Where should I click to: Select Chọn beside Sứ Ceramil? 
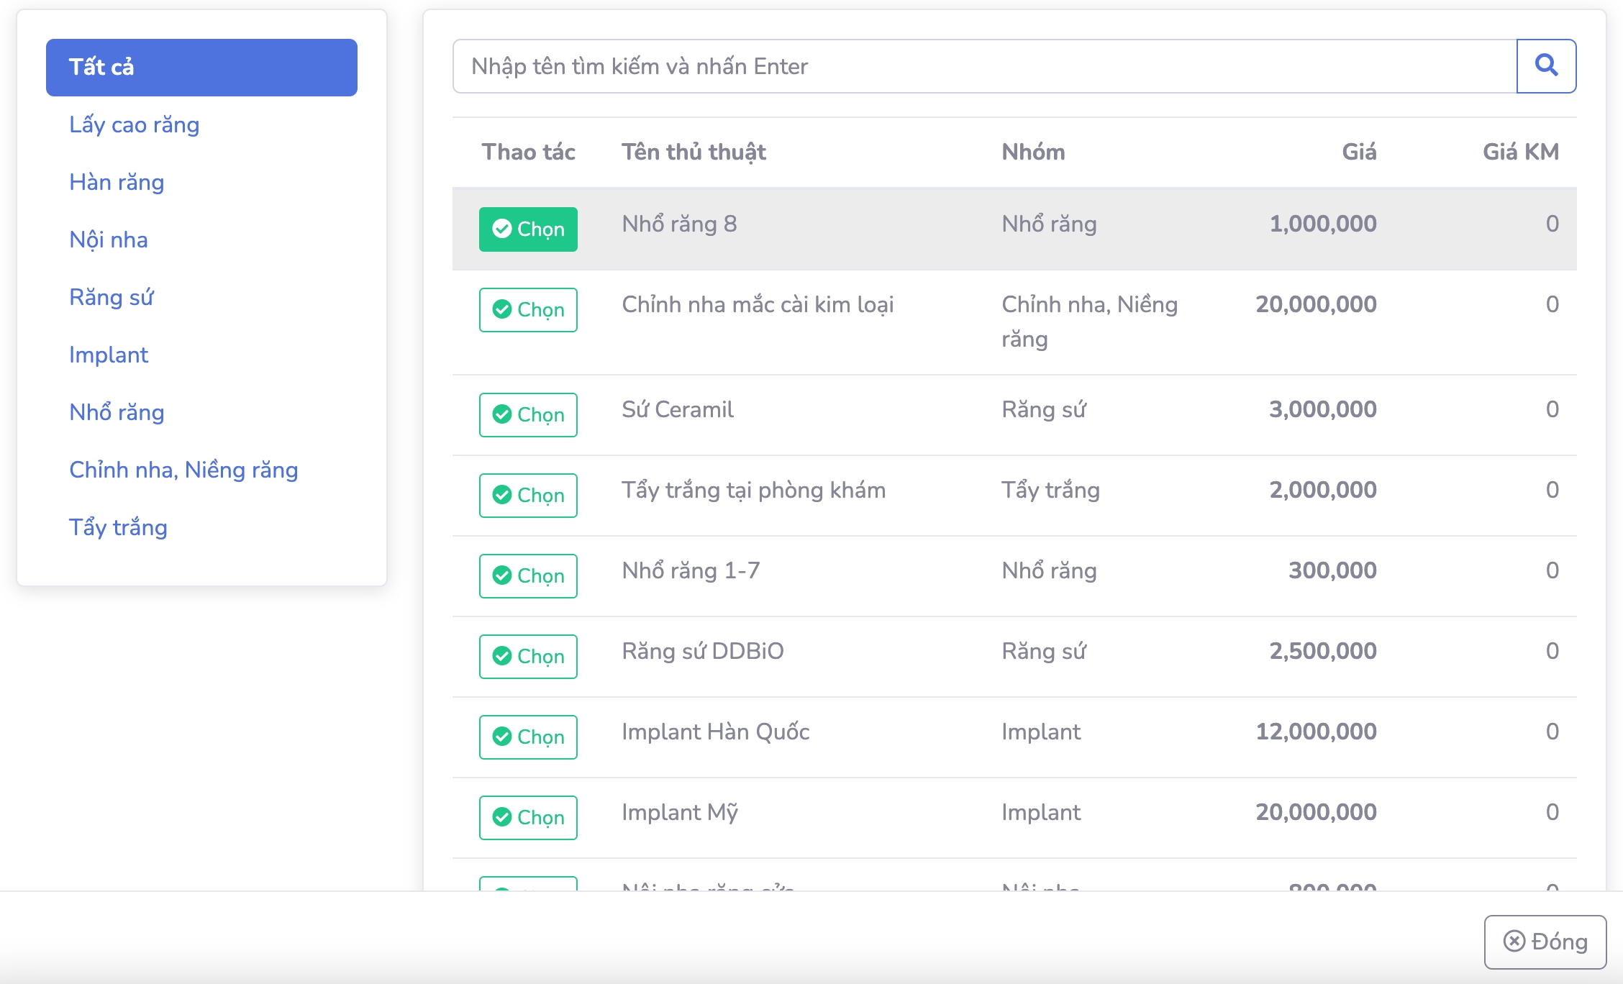point(528,415)
